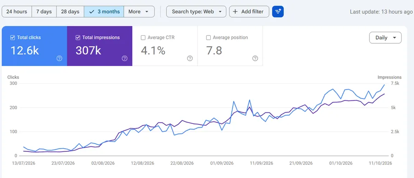
Task: Click the Impressions axis title
Action: point(390,77)
